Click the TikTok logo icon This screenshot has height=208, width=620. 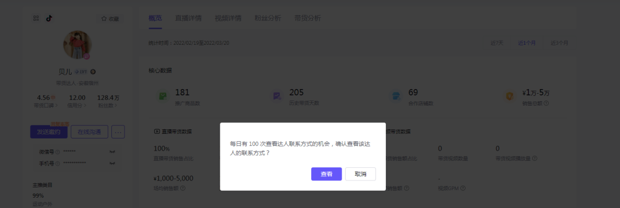[49, 18]
